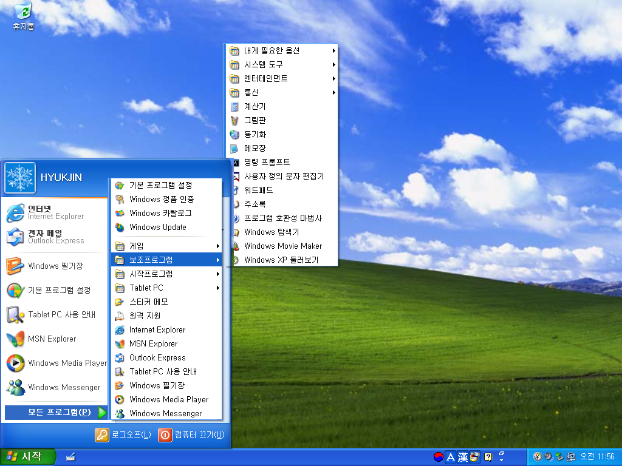The image size is (622, 466).
Task: Open Windows Update menu item
Action: [166, 227]
